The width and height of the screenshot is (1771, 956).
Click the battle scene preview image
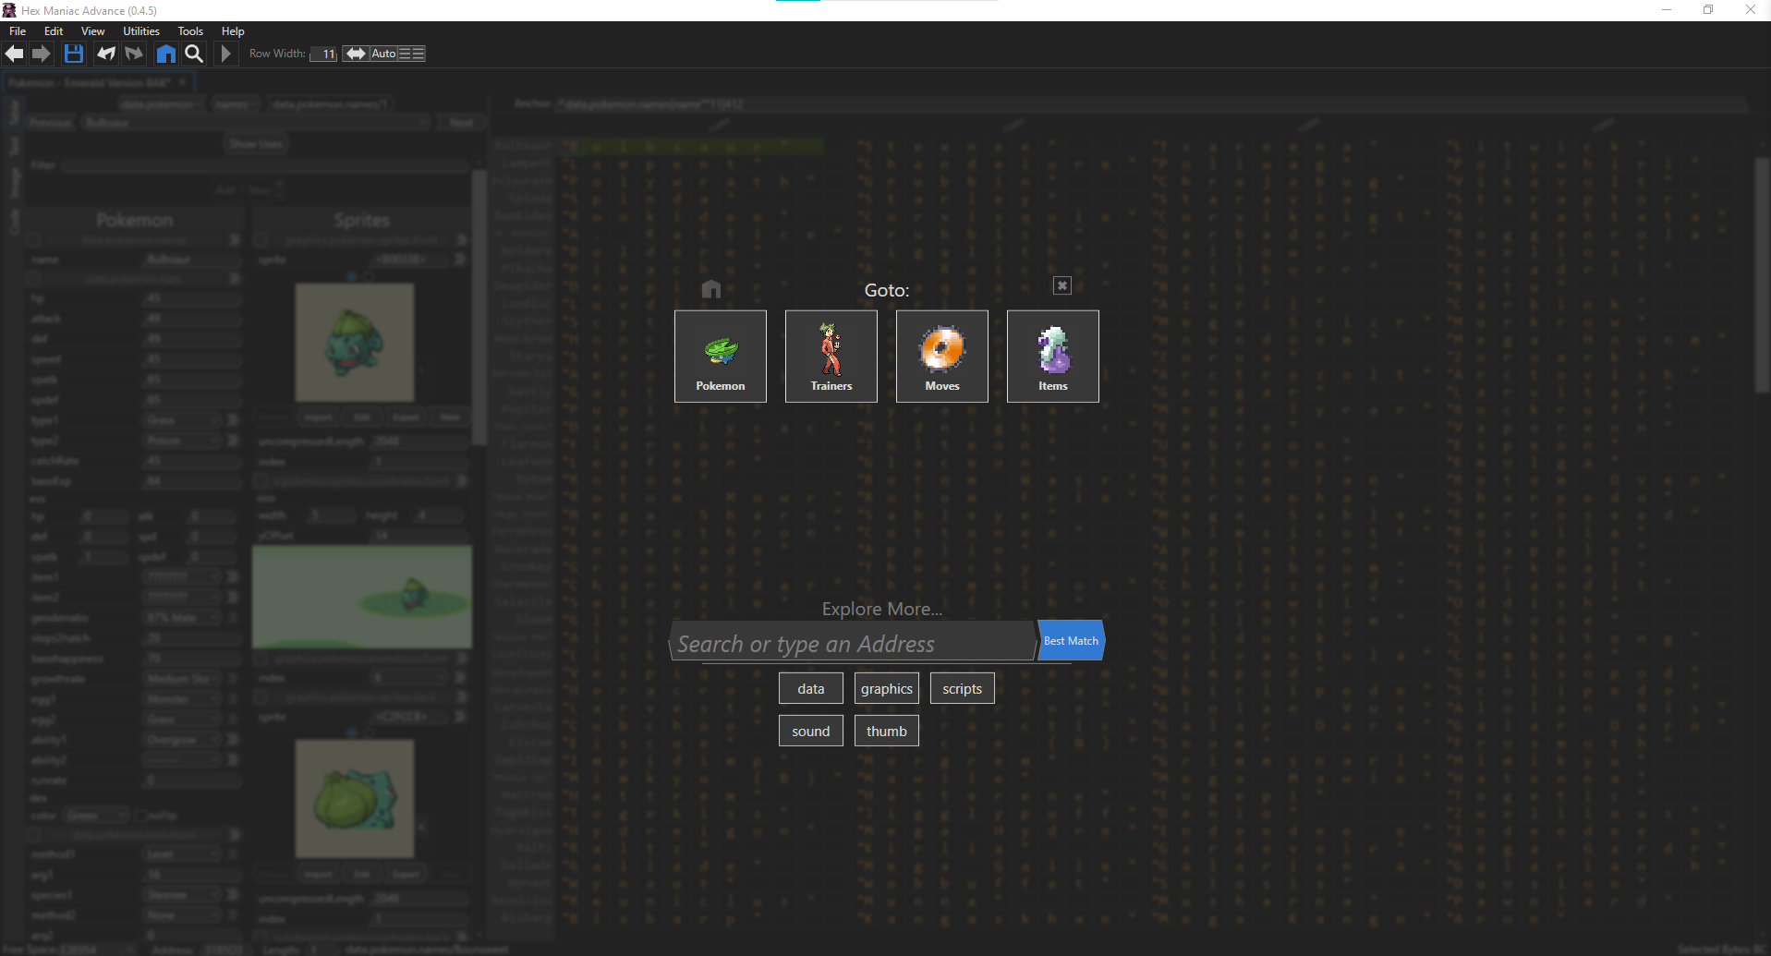(x=362, y=597)
